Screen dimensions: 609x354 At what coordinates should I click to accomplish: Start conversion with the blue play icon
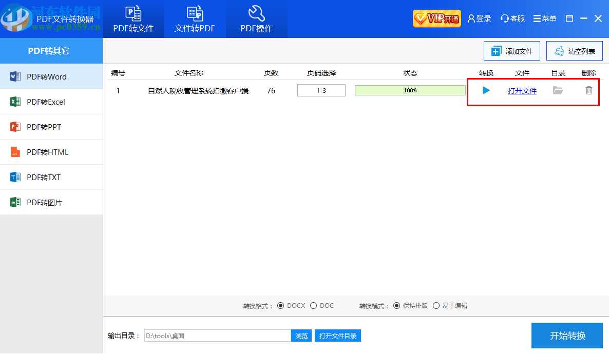coord(485,90)
